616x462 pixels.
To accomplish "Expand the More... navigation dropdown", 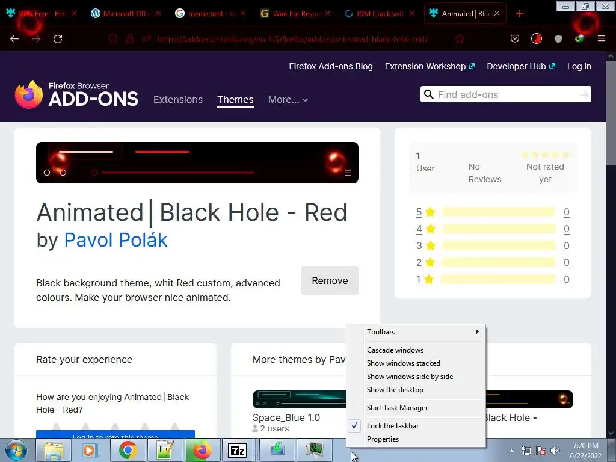I will (x=288, y=100).
